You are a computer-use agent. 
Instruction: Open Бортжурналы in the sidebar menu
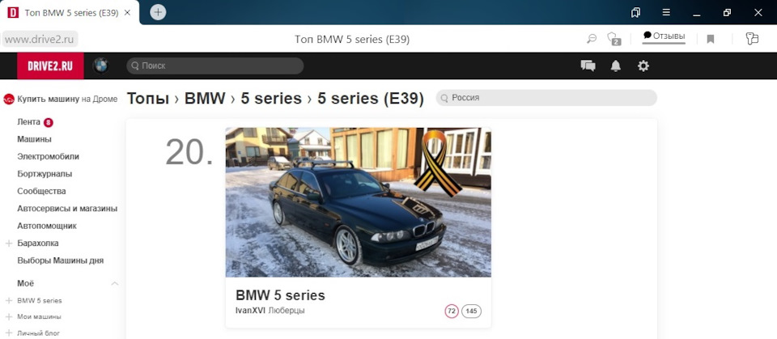pos(45,174)
